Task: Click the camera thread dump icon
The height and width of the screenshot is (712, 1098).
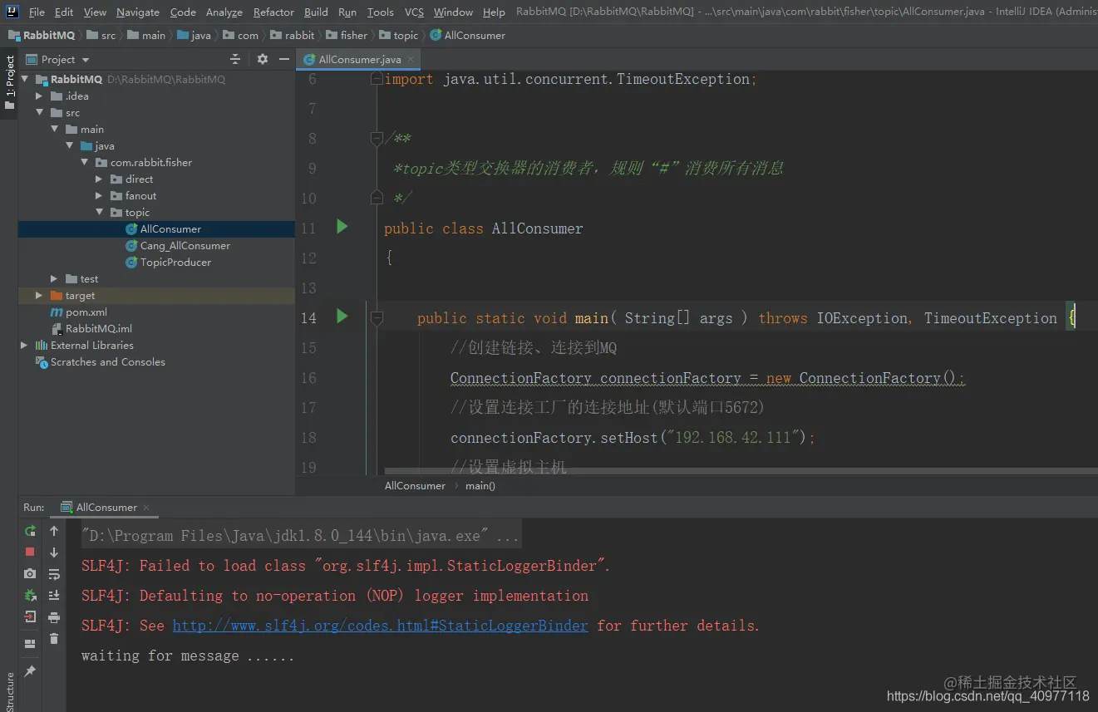Action: point(30,573)
